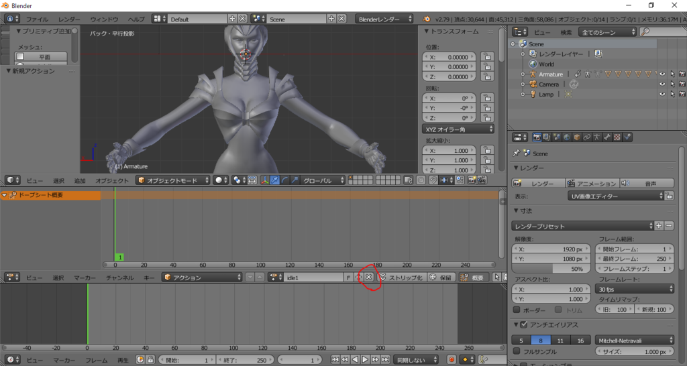Click the 50% resolution percentage slider
The height and width of the screenshot is (366, 687).
coord(551,269)
